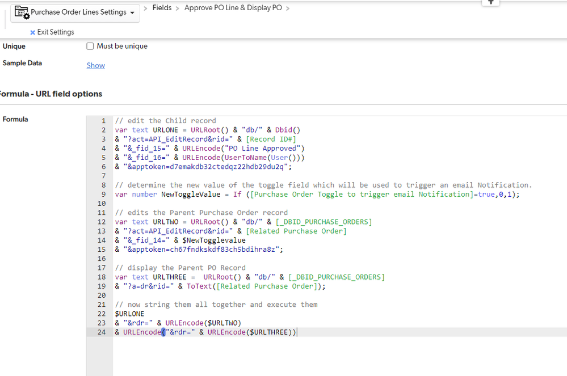
Task: Click the Formula label beside the editor
Action: [15, 119]
